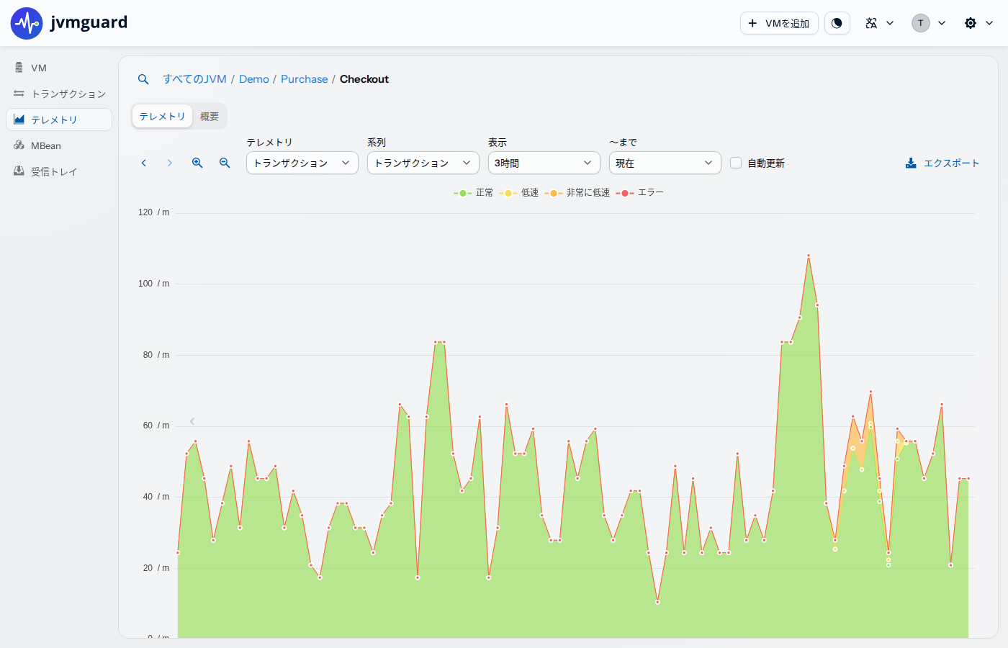Click the transactions arrows icon in sidebar

pyautogui.click(x=19, y=94)
